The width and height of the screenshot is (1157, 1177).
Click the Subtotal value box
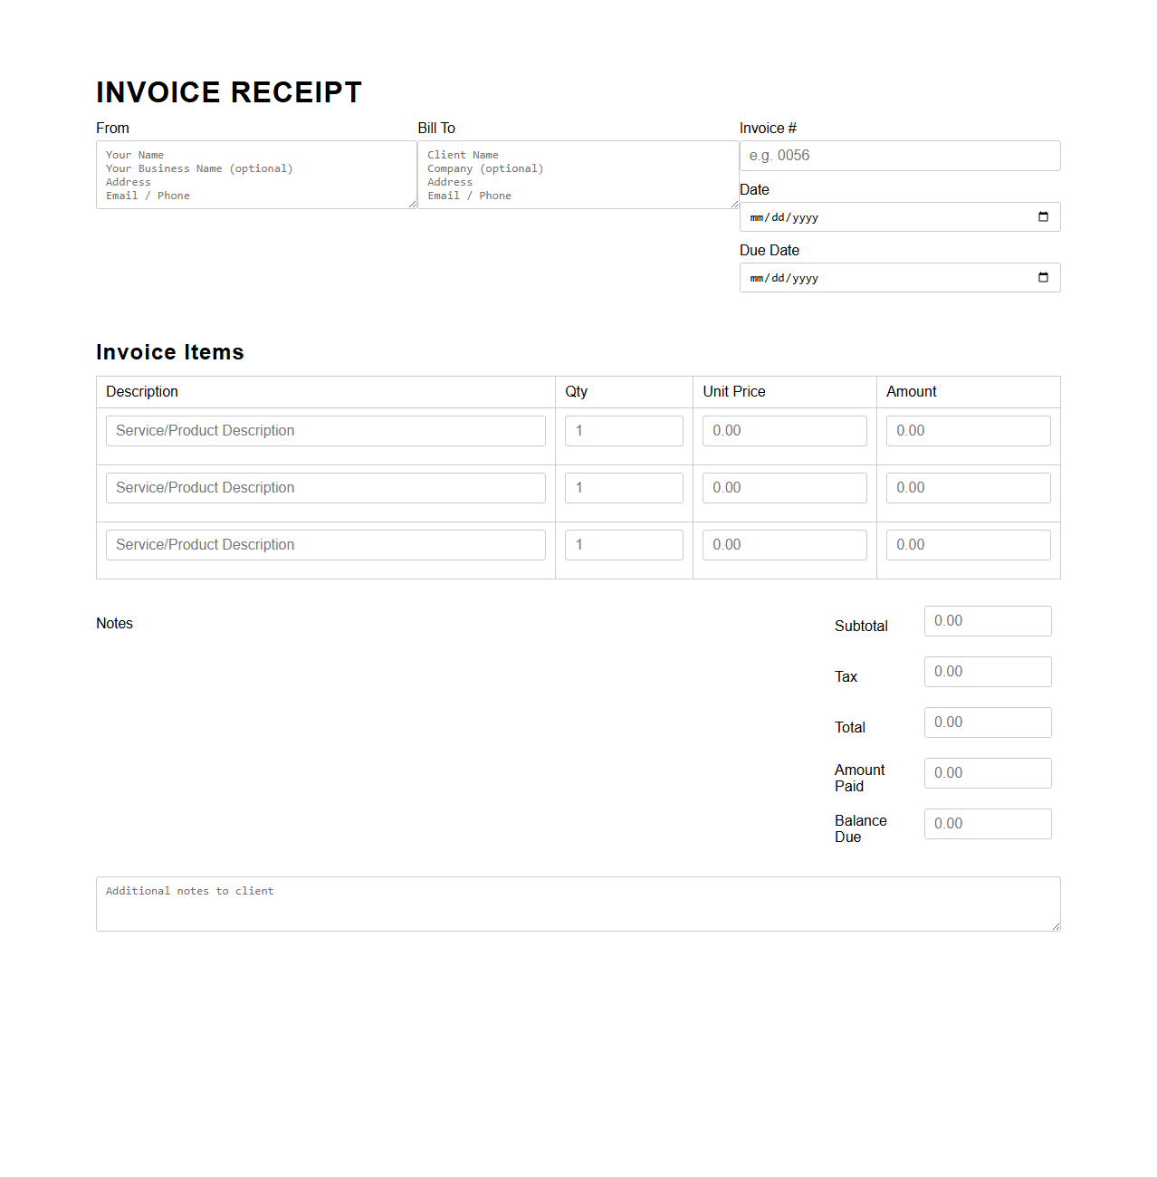click(987, 620)
